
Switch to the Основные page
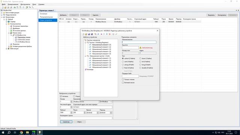(48, 14)
